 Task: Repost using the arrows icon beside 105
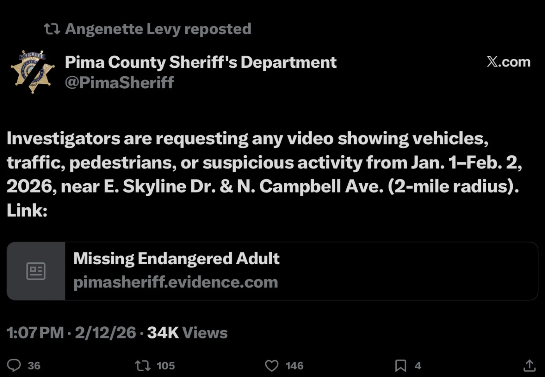point(142,365)
